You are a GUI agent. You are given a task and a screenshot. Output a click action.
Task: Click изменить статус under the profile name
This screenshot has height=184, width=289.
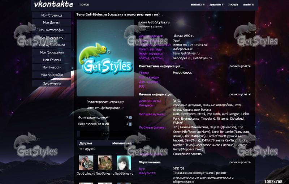(x=151, y=26)
